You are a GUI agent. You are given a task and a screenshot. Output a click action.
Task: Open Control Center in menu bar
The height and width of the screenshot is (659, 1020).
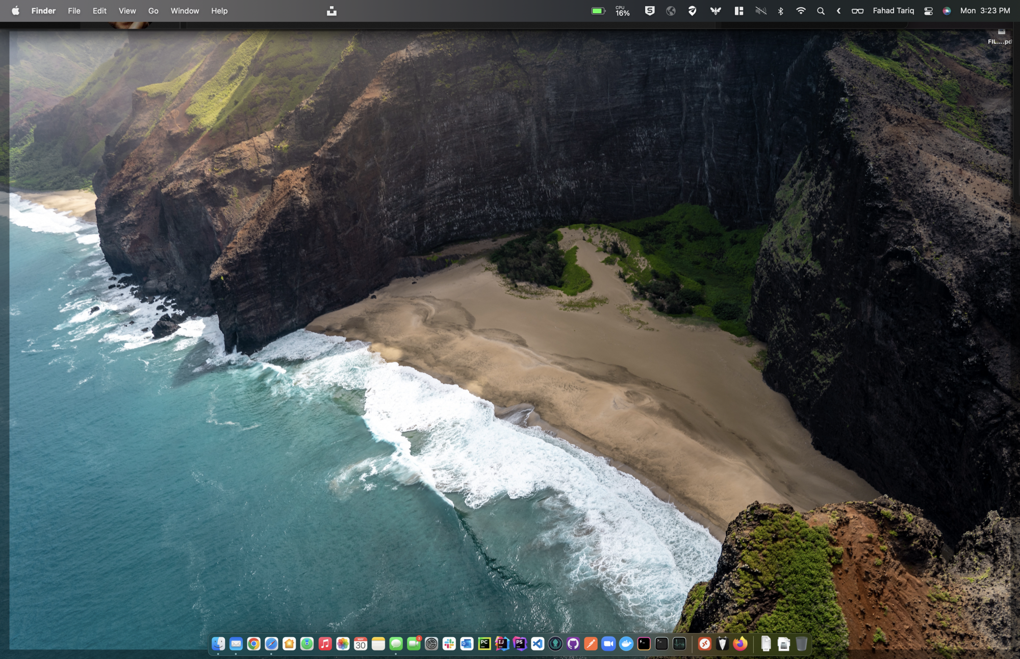pyautogui.click(x=928, y=11)
